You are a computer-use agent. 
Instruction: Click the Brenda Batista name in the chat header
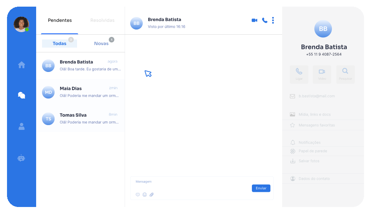click(164, 20)
